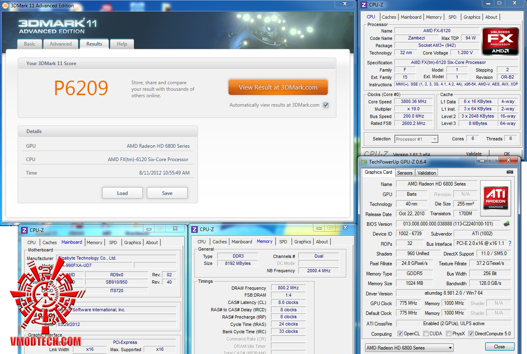527x354 pixels.
Task: Take a GPU-Z screenshot with the camera icon
Action: (x=510, y=172)
